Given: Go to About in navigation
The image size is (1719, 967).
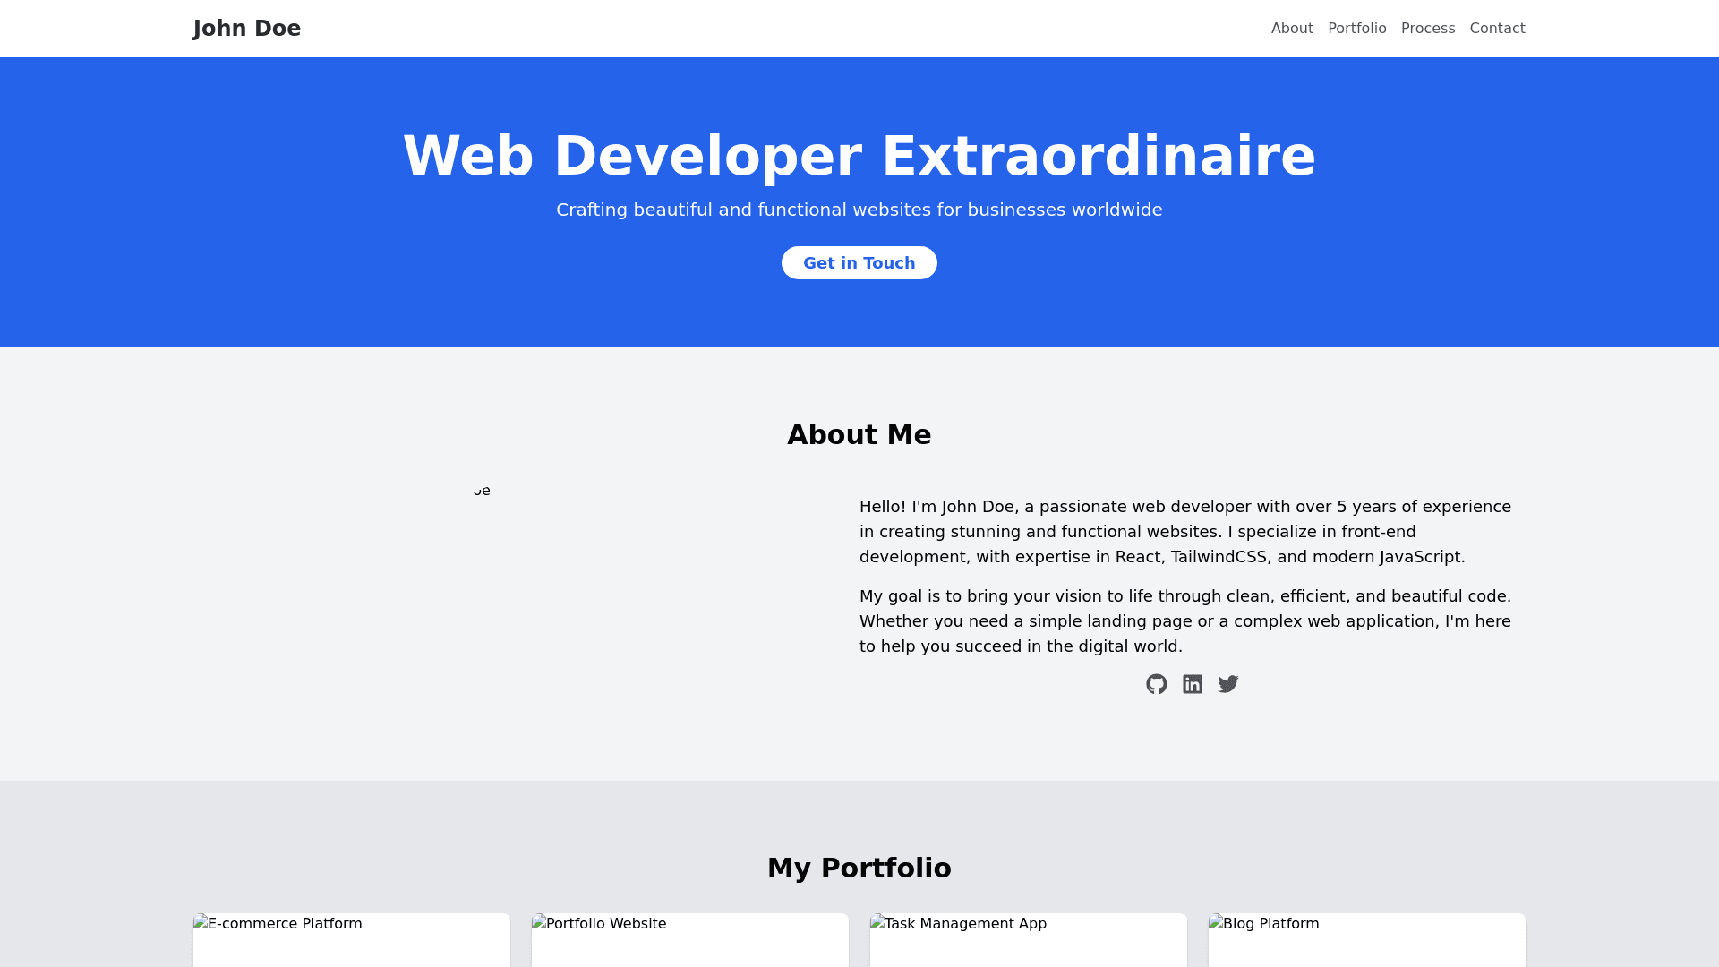Looking at the screenshot, I should [x=1292, y=29].
